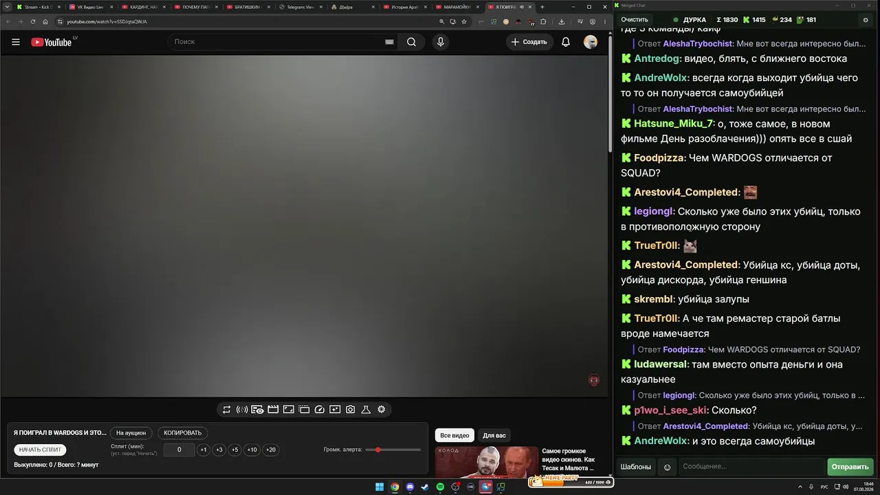Go to the YouTube home logo
The image size is (880, 495).
(x=52, y=42)
